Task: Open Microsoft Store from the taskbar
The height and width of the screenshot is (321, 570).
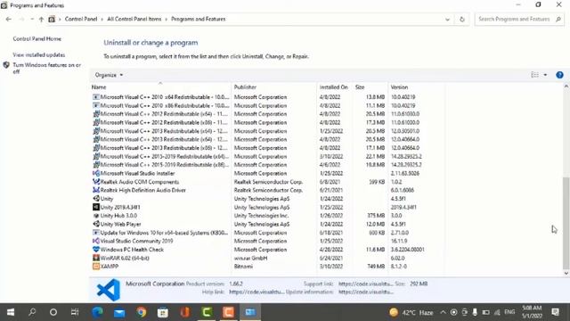Action: [163, 312]
